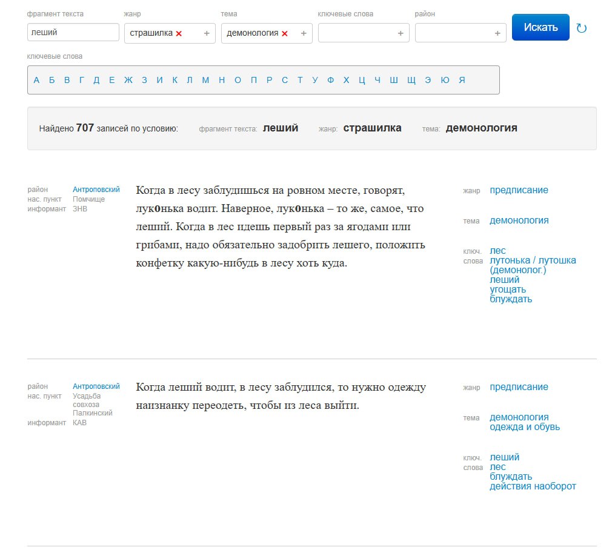Open the жанр filter field

(x=170, y=33)
